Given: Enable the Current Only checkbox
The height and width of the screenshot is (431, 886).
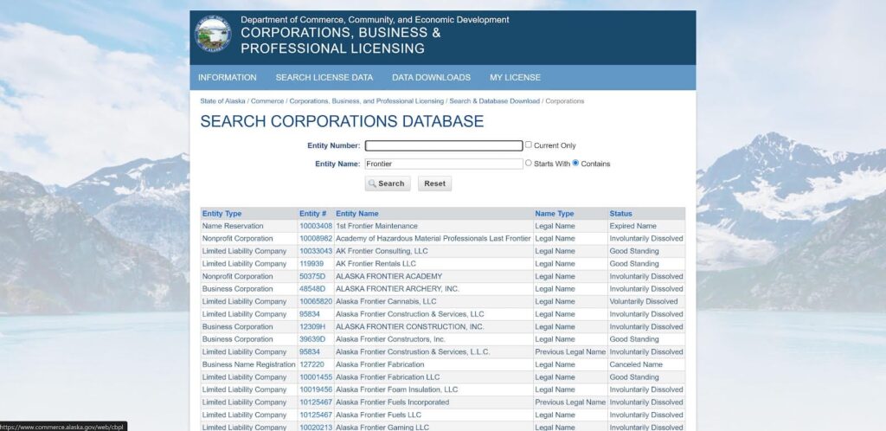Looking at the screenshot, I should tap(529, 145).
